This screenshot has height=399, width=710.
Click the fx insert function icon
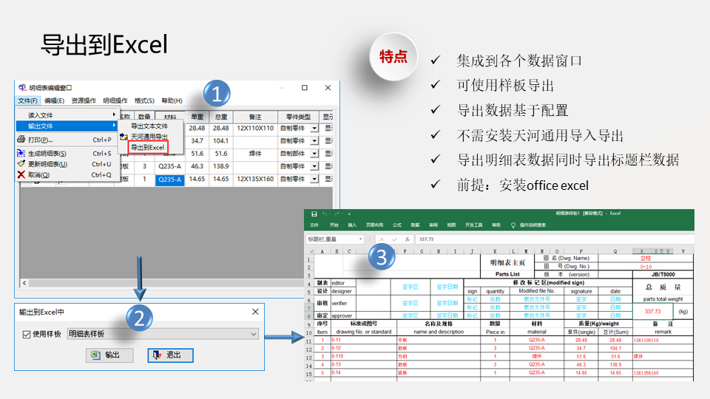(x=407, y=239)
